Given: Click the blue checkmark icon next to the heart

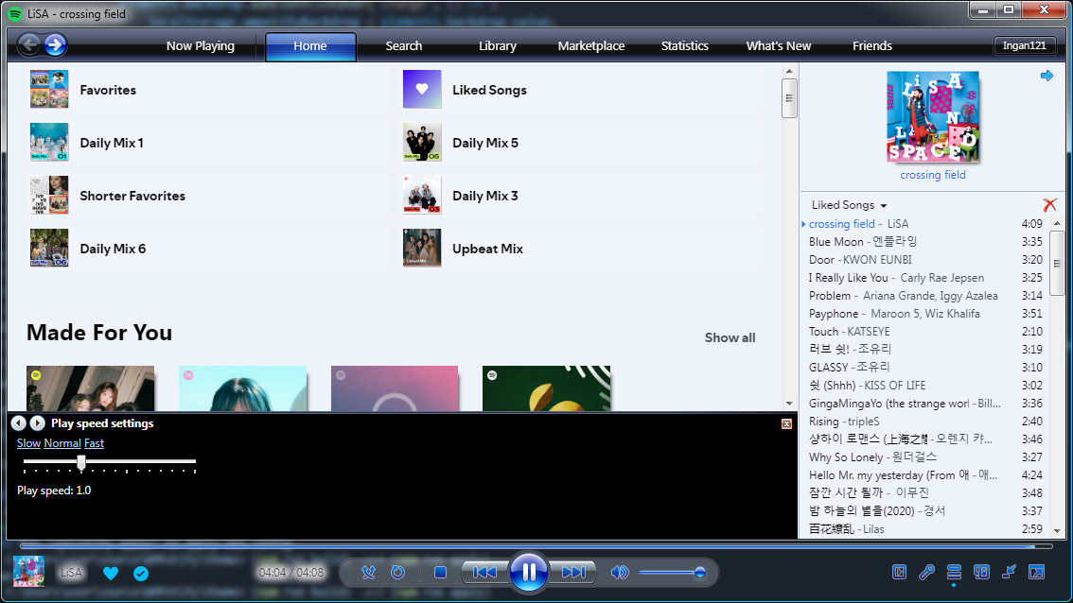Looking at the screenshot, I should pos(141,573).
